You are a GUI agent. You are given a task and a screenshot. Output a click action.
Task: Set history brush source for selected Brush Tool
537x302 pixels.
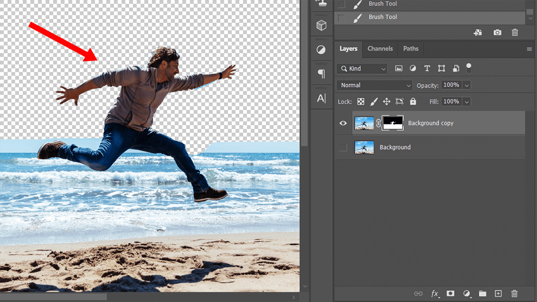(x=341, y=17)
